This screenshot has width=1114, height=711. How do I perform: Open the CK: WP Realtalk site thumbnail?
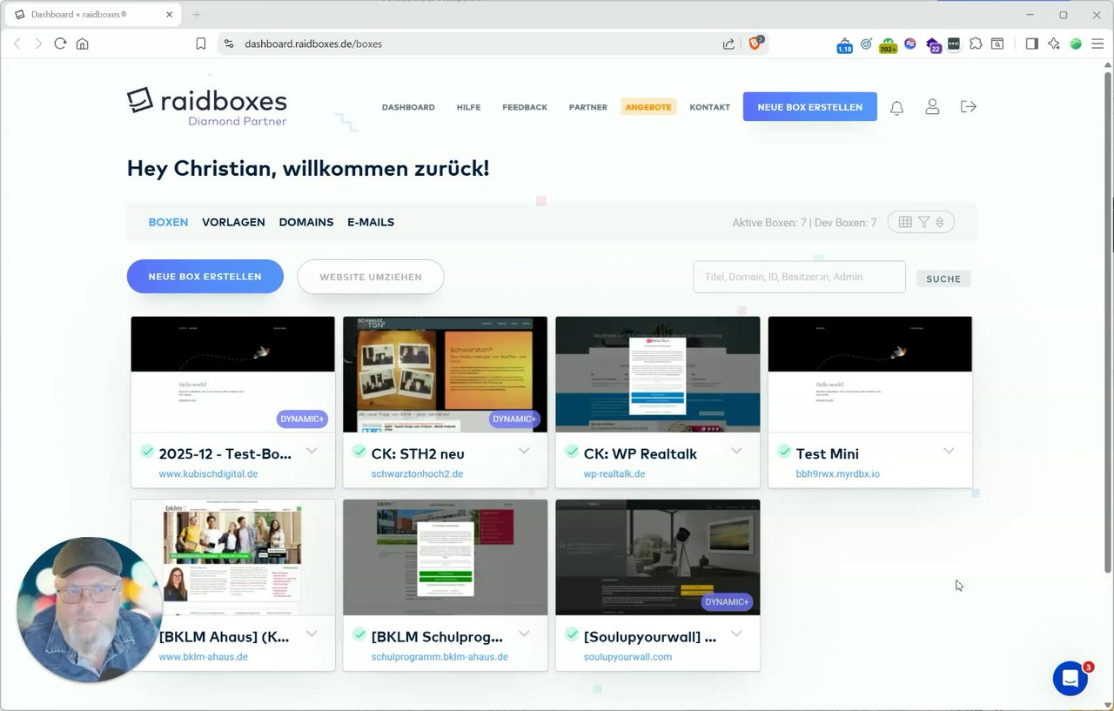pyautogui.click(x=658, y=374)
